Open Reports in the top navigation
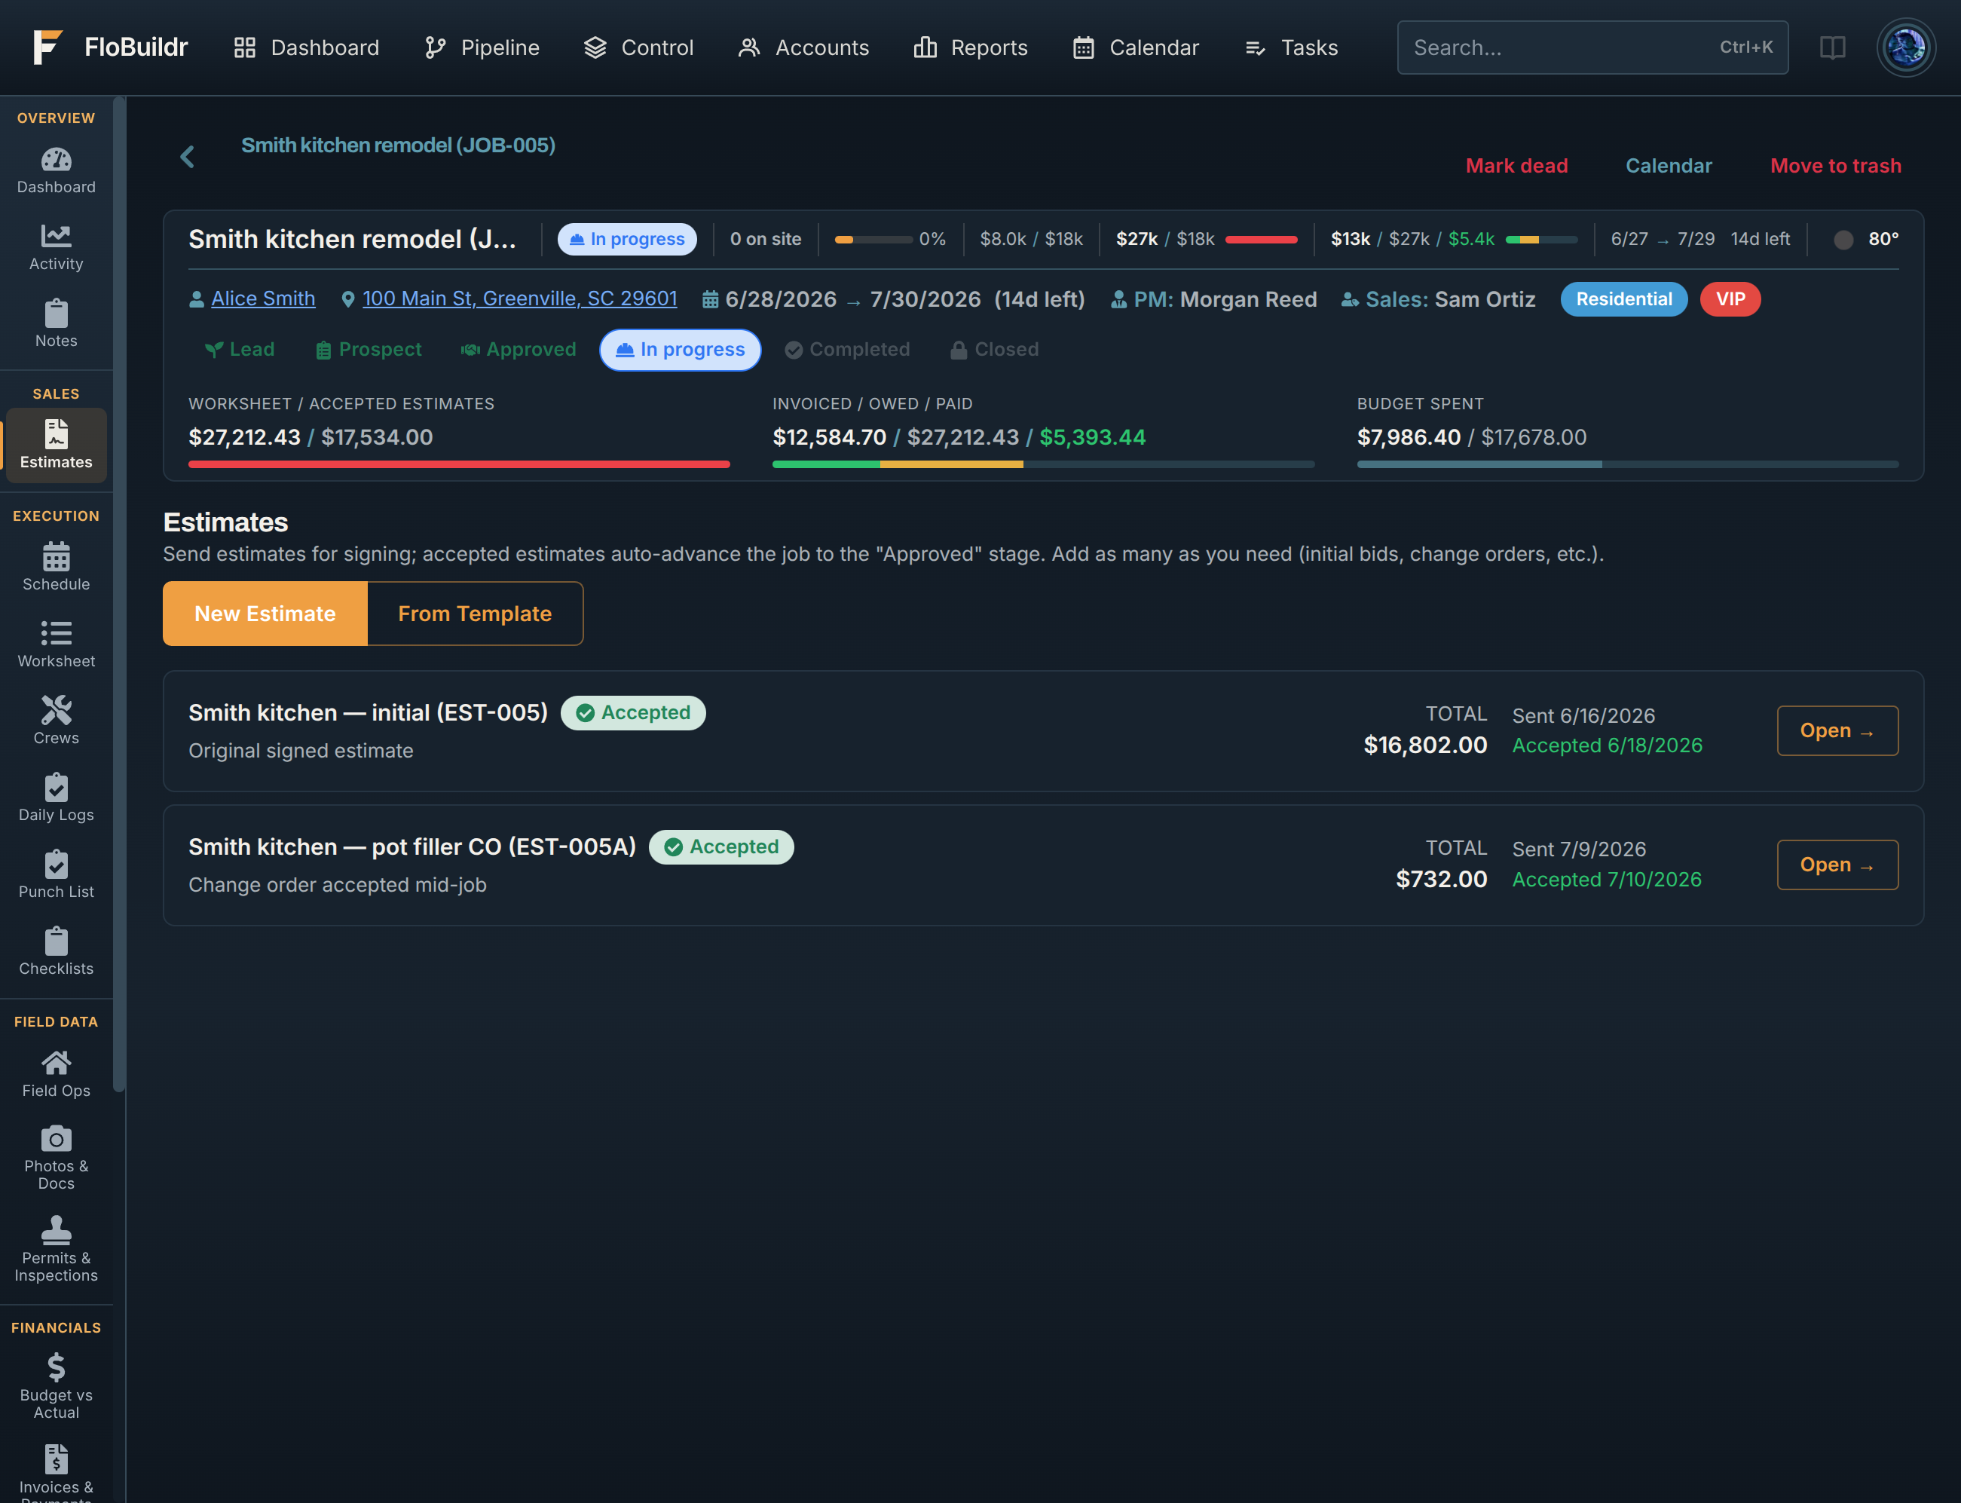 pos(971,47)
